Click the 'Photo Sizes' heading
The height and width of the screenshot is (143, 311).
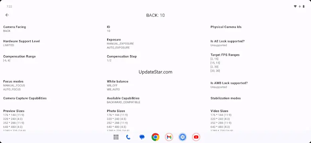tap(116, 111)
